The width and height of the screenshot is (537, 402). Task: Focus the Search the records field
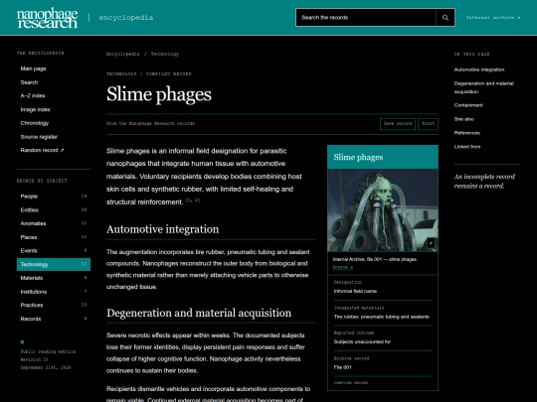click(x=366, y=18)
